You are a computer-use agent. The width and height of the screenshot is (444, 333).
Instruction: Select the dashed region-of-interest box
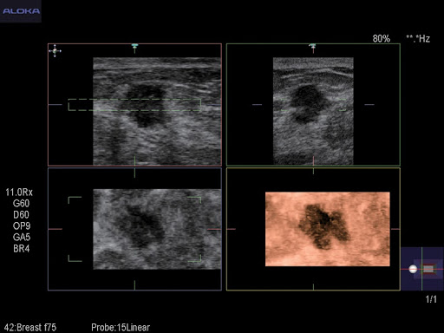click(134, 105)
